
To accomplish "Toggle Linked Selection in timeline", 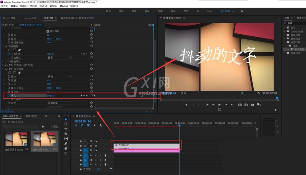I will (x=88, y=125).
